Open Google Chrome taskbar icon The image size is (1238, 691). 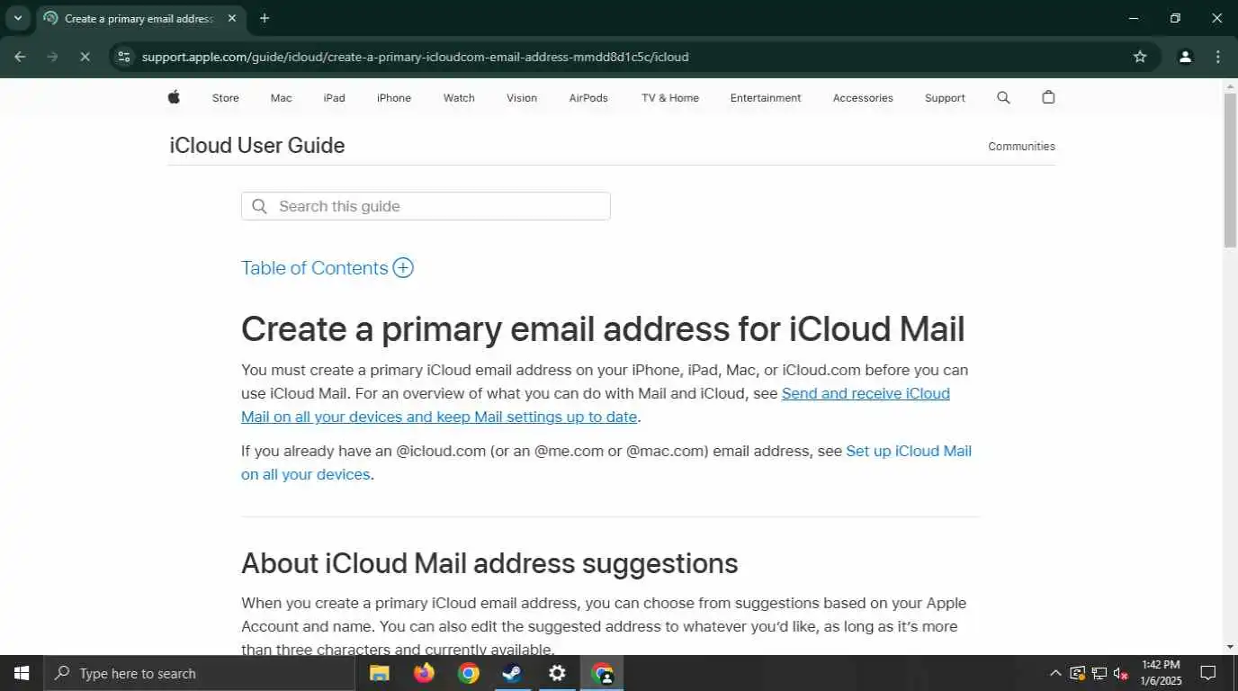pos(469,673)
